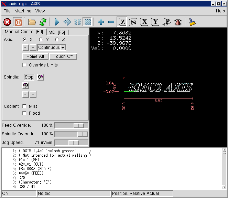
Task: Click the 'No tool' status bar entry
Action: click(74, 194)
